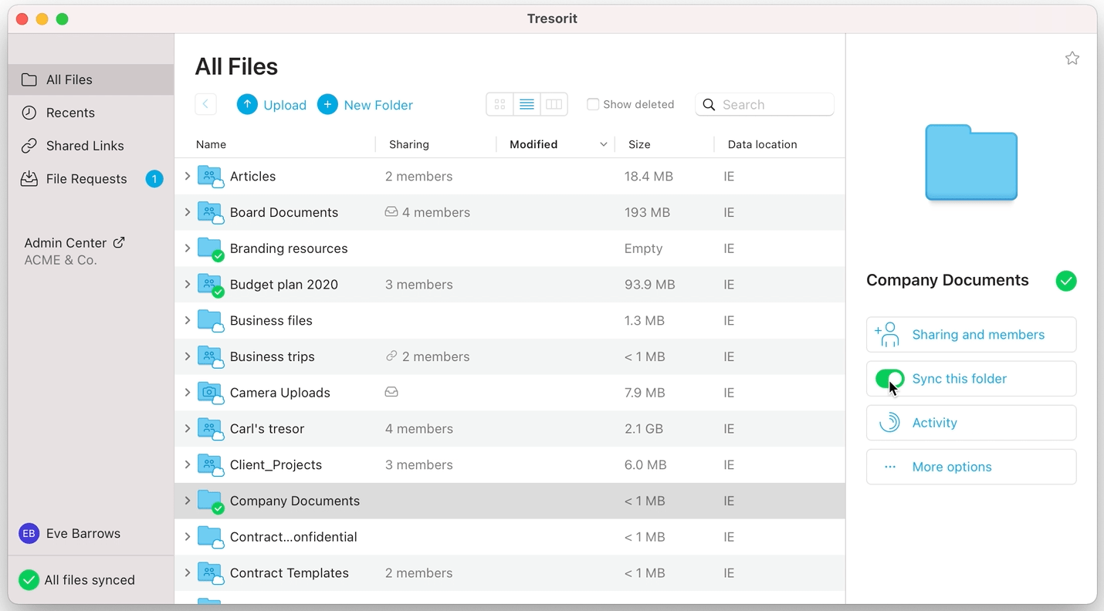
Task: Sort by the Name column header
Action: (211, 144)
